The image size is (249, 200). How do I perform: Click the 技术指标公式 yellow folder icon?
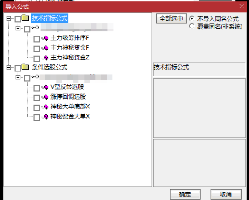click(25, 18)
